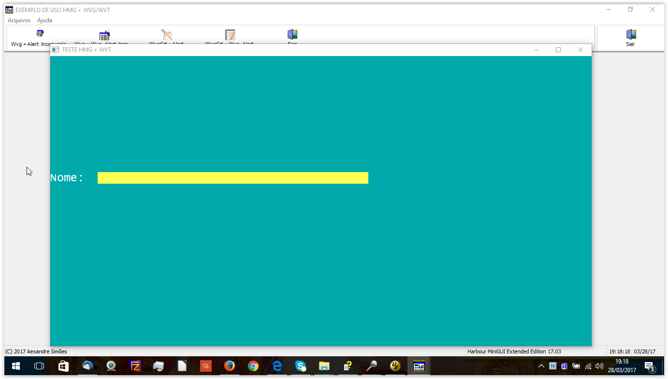Open the Arquivos menu
This screenshot has width=668, height=379.
coord(19,20)
